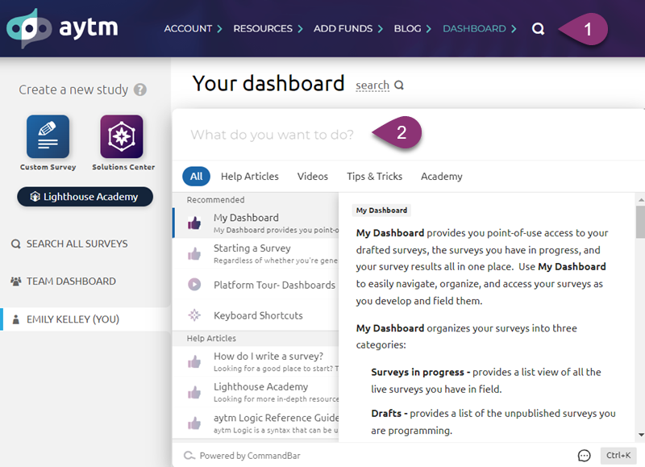Screen dimensions: 645x467
Task: Open the BLOG link in navigation
Action: 408,29
